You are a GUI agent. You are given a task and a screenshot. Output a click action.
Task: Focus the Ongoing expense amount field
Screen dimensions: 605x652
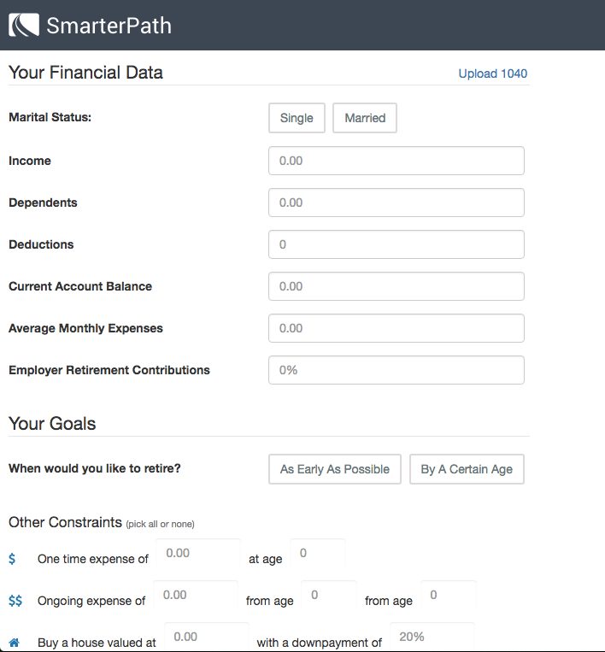tap(196, 595)
